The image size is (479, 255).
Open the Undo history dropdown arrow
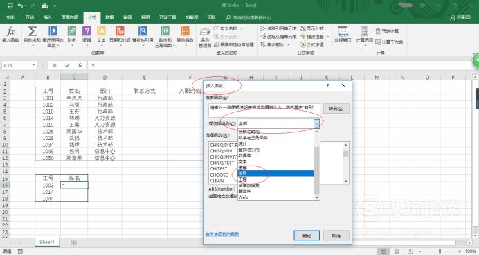(x=26, y=6)
